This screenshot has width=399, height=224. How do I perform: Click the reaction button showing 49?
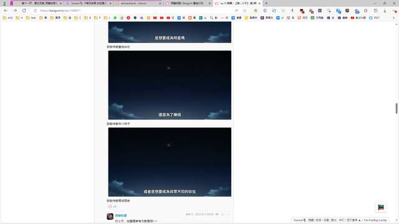click(112, 207)
